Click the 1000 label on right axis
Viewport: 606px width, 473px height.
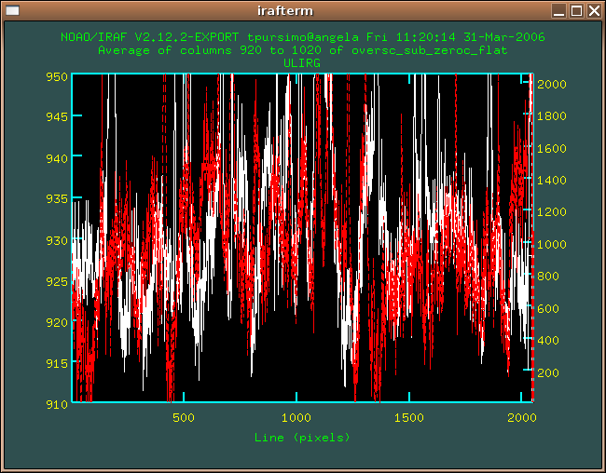coord(552,244)
